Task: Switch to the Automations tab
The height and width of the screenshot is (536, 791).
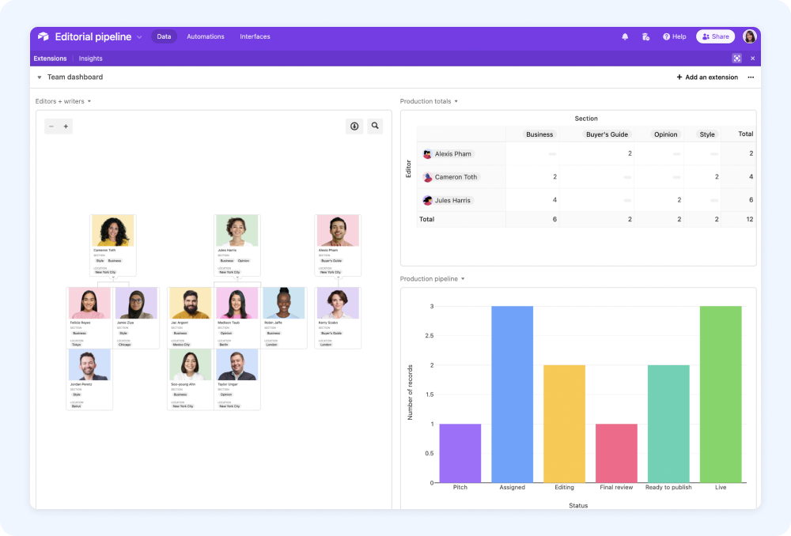Action: (205, 36)
